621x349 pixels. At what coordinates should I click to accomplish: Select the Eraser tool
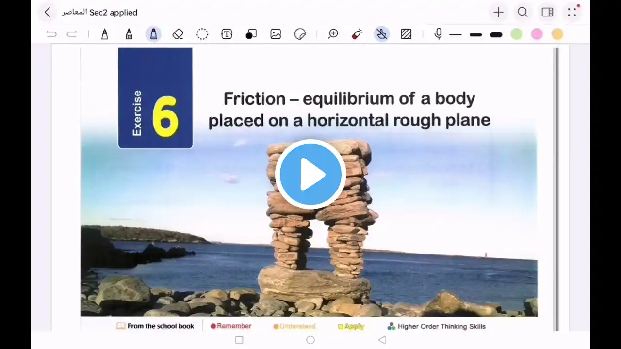point(178,34)
